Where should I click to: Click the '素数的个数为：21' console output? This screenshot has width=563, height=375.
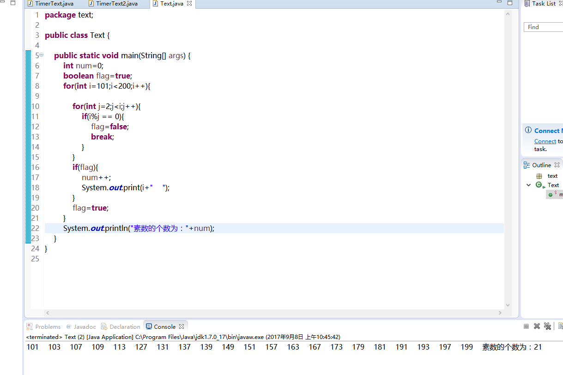(512, 347)
